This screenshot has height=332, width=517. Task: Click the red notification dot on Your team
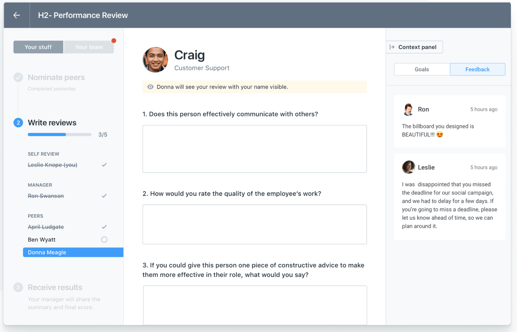(114, 40)
